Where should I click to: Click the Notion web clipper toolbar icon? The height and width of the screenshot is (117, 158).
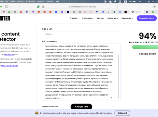43,7
